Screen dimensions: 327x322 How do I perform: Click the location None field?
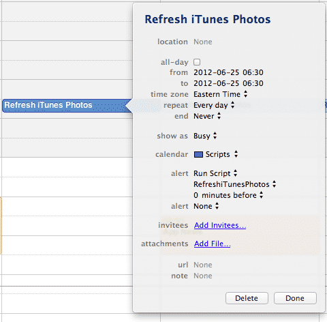tap(203, 42)
